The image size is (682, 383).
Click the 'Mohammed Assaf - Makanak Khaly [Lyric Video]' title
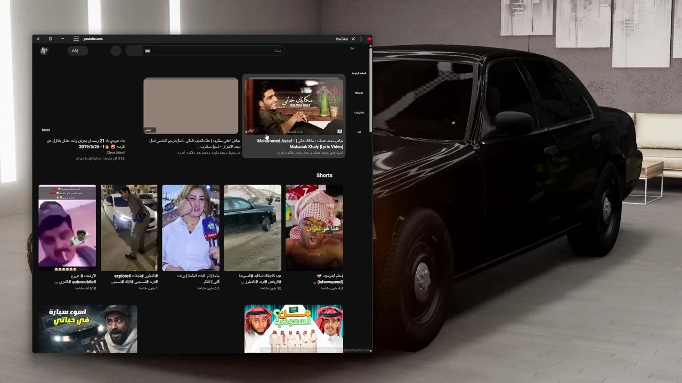tap(300, 144)
